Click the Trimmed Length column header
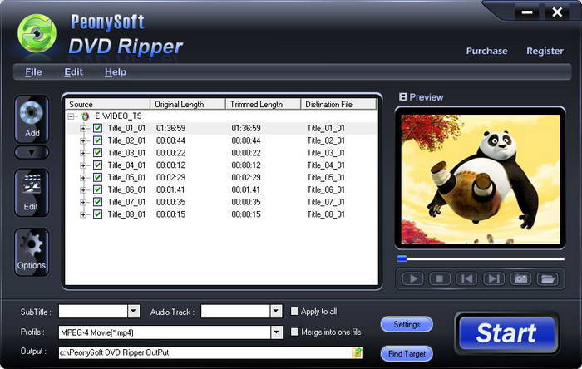The height and width of the screenshot is (369, 582). coord(264,104)
